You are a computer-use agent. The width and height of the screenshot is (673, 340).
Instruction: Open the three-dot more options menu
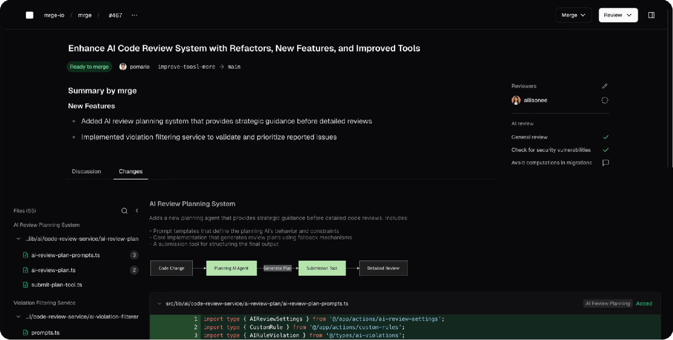click(135, 15)
